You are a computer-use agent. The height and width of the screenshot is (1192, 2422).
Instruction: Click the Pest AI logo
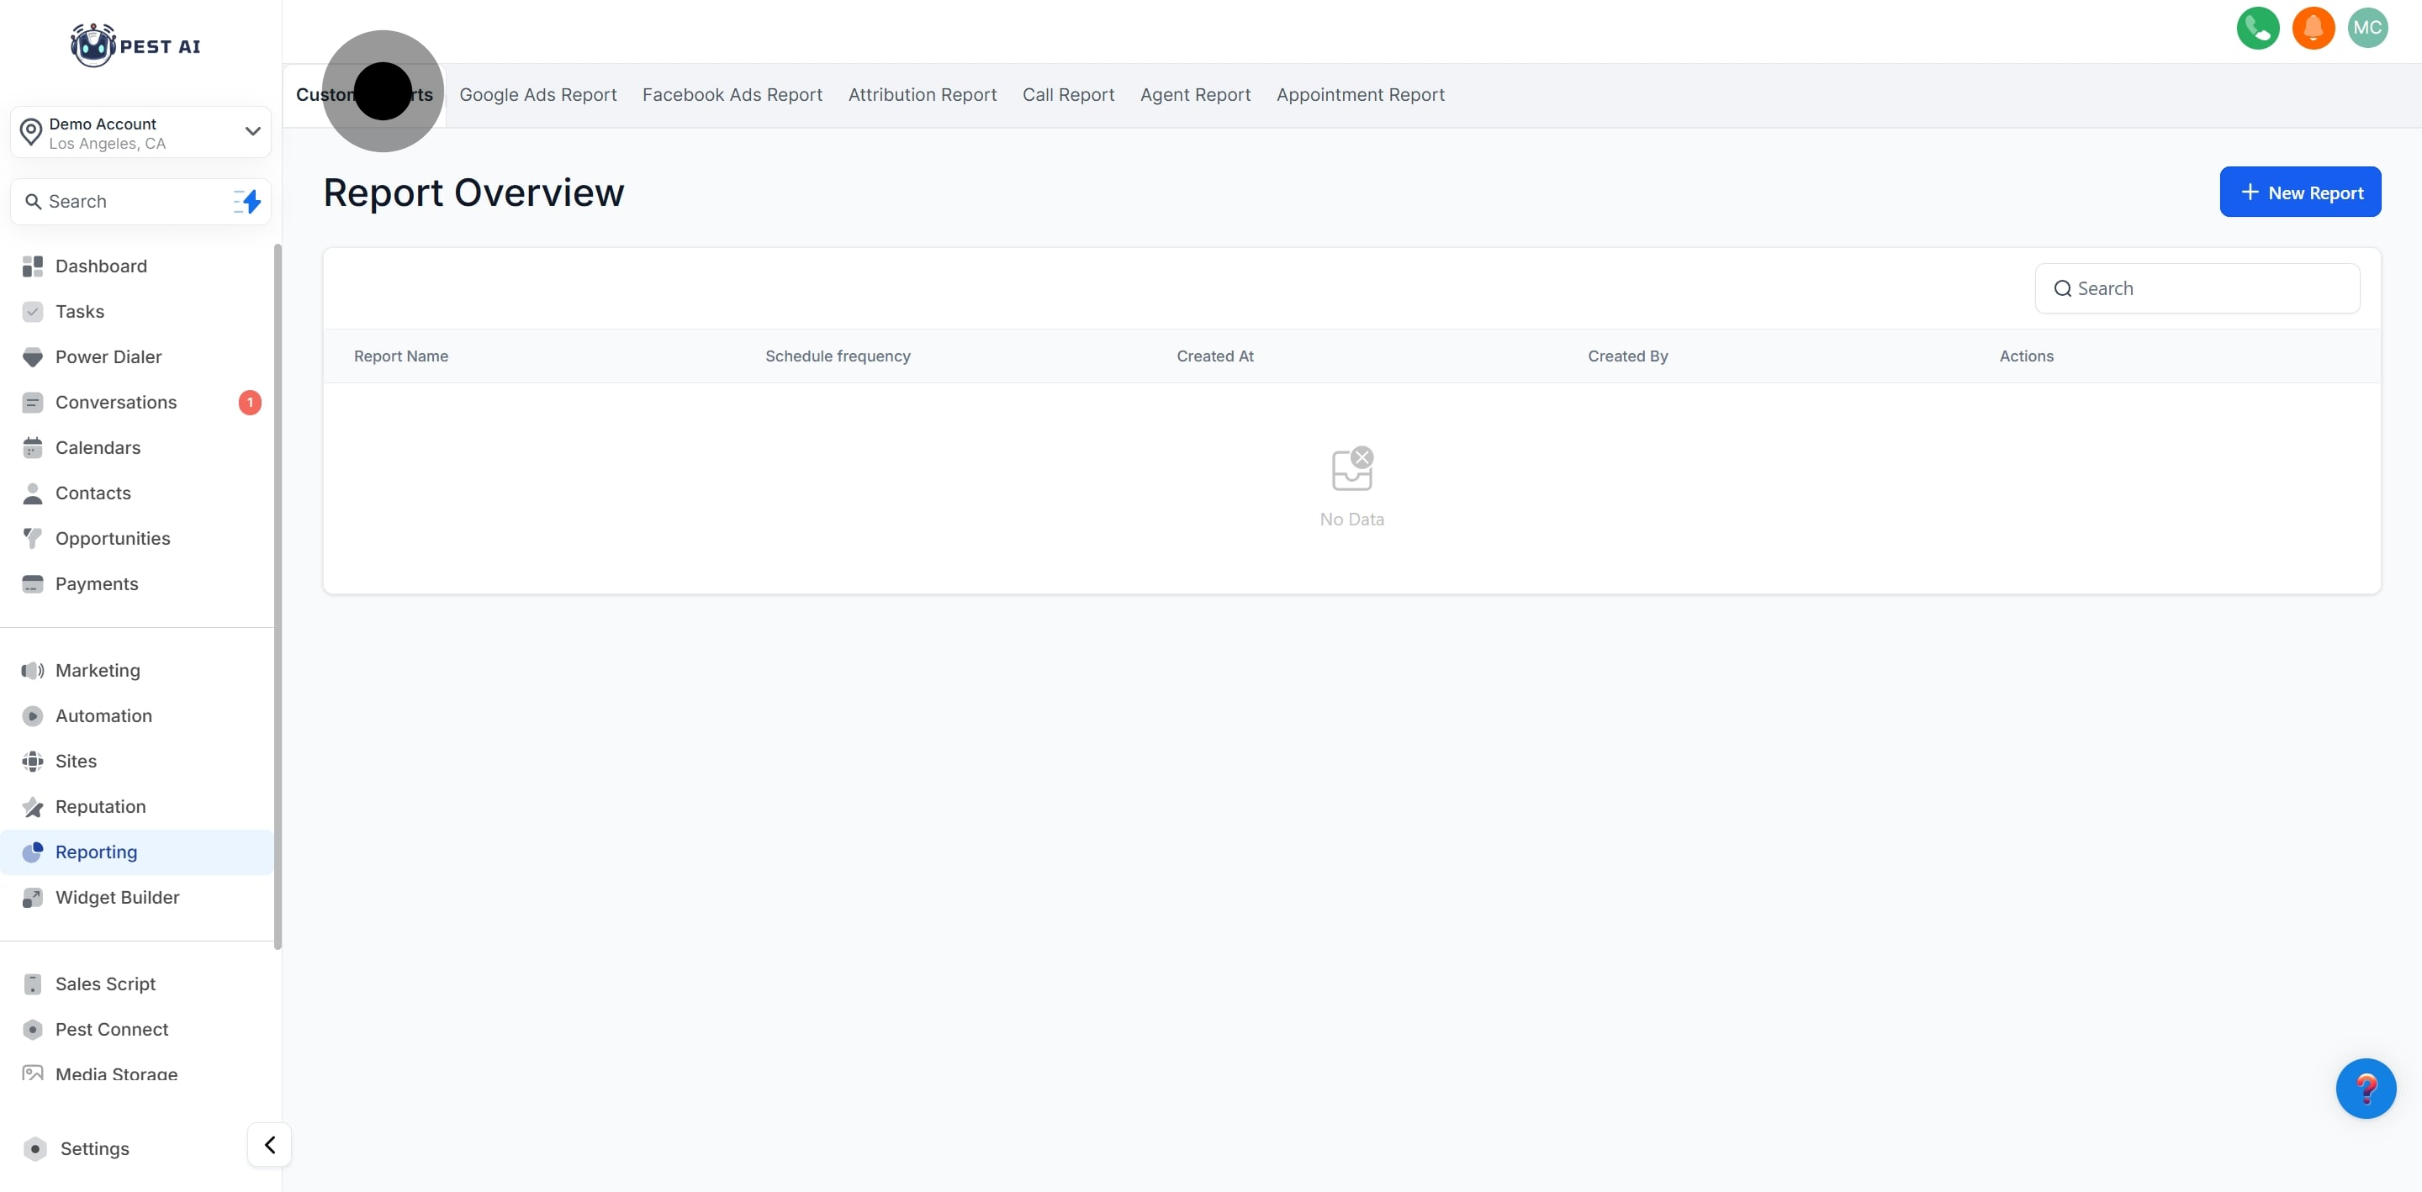click(135, 45)
